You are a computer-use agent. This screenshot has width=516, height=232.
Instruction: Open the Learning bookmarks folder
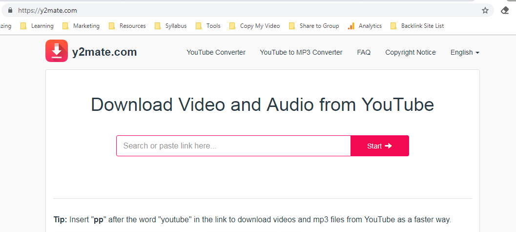[37, 26]
